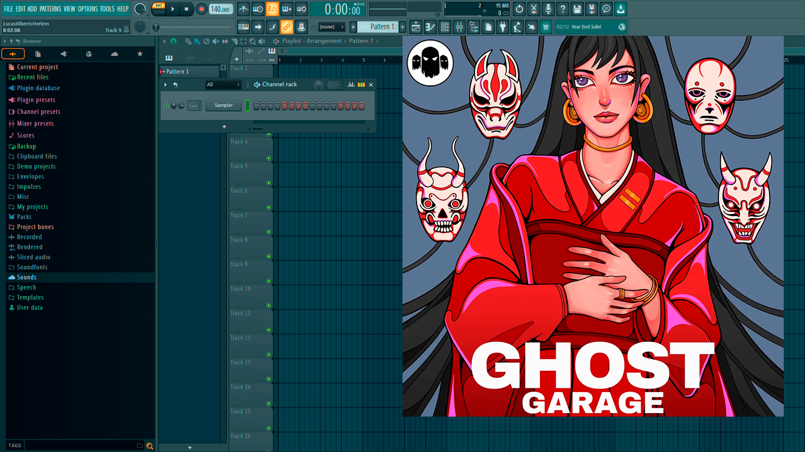Add a new channel with plus button
This screenshot has width=805, height=452.
pyautogui.click(x=224, y=127)
